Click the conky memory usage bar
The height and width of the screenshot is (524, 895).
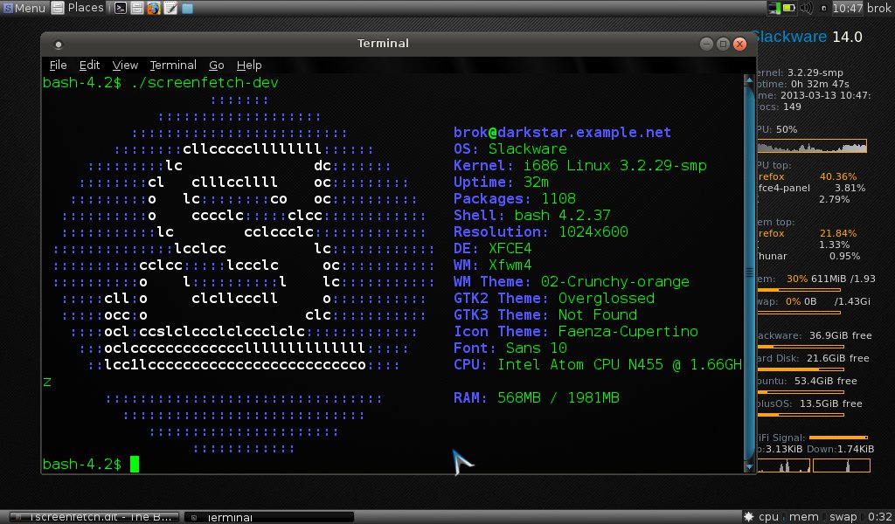tap(800, 290)
